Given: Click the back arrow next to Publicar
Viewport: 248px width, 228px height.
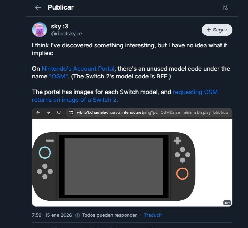Looking at the screenshot, I should pos(38,7).
